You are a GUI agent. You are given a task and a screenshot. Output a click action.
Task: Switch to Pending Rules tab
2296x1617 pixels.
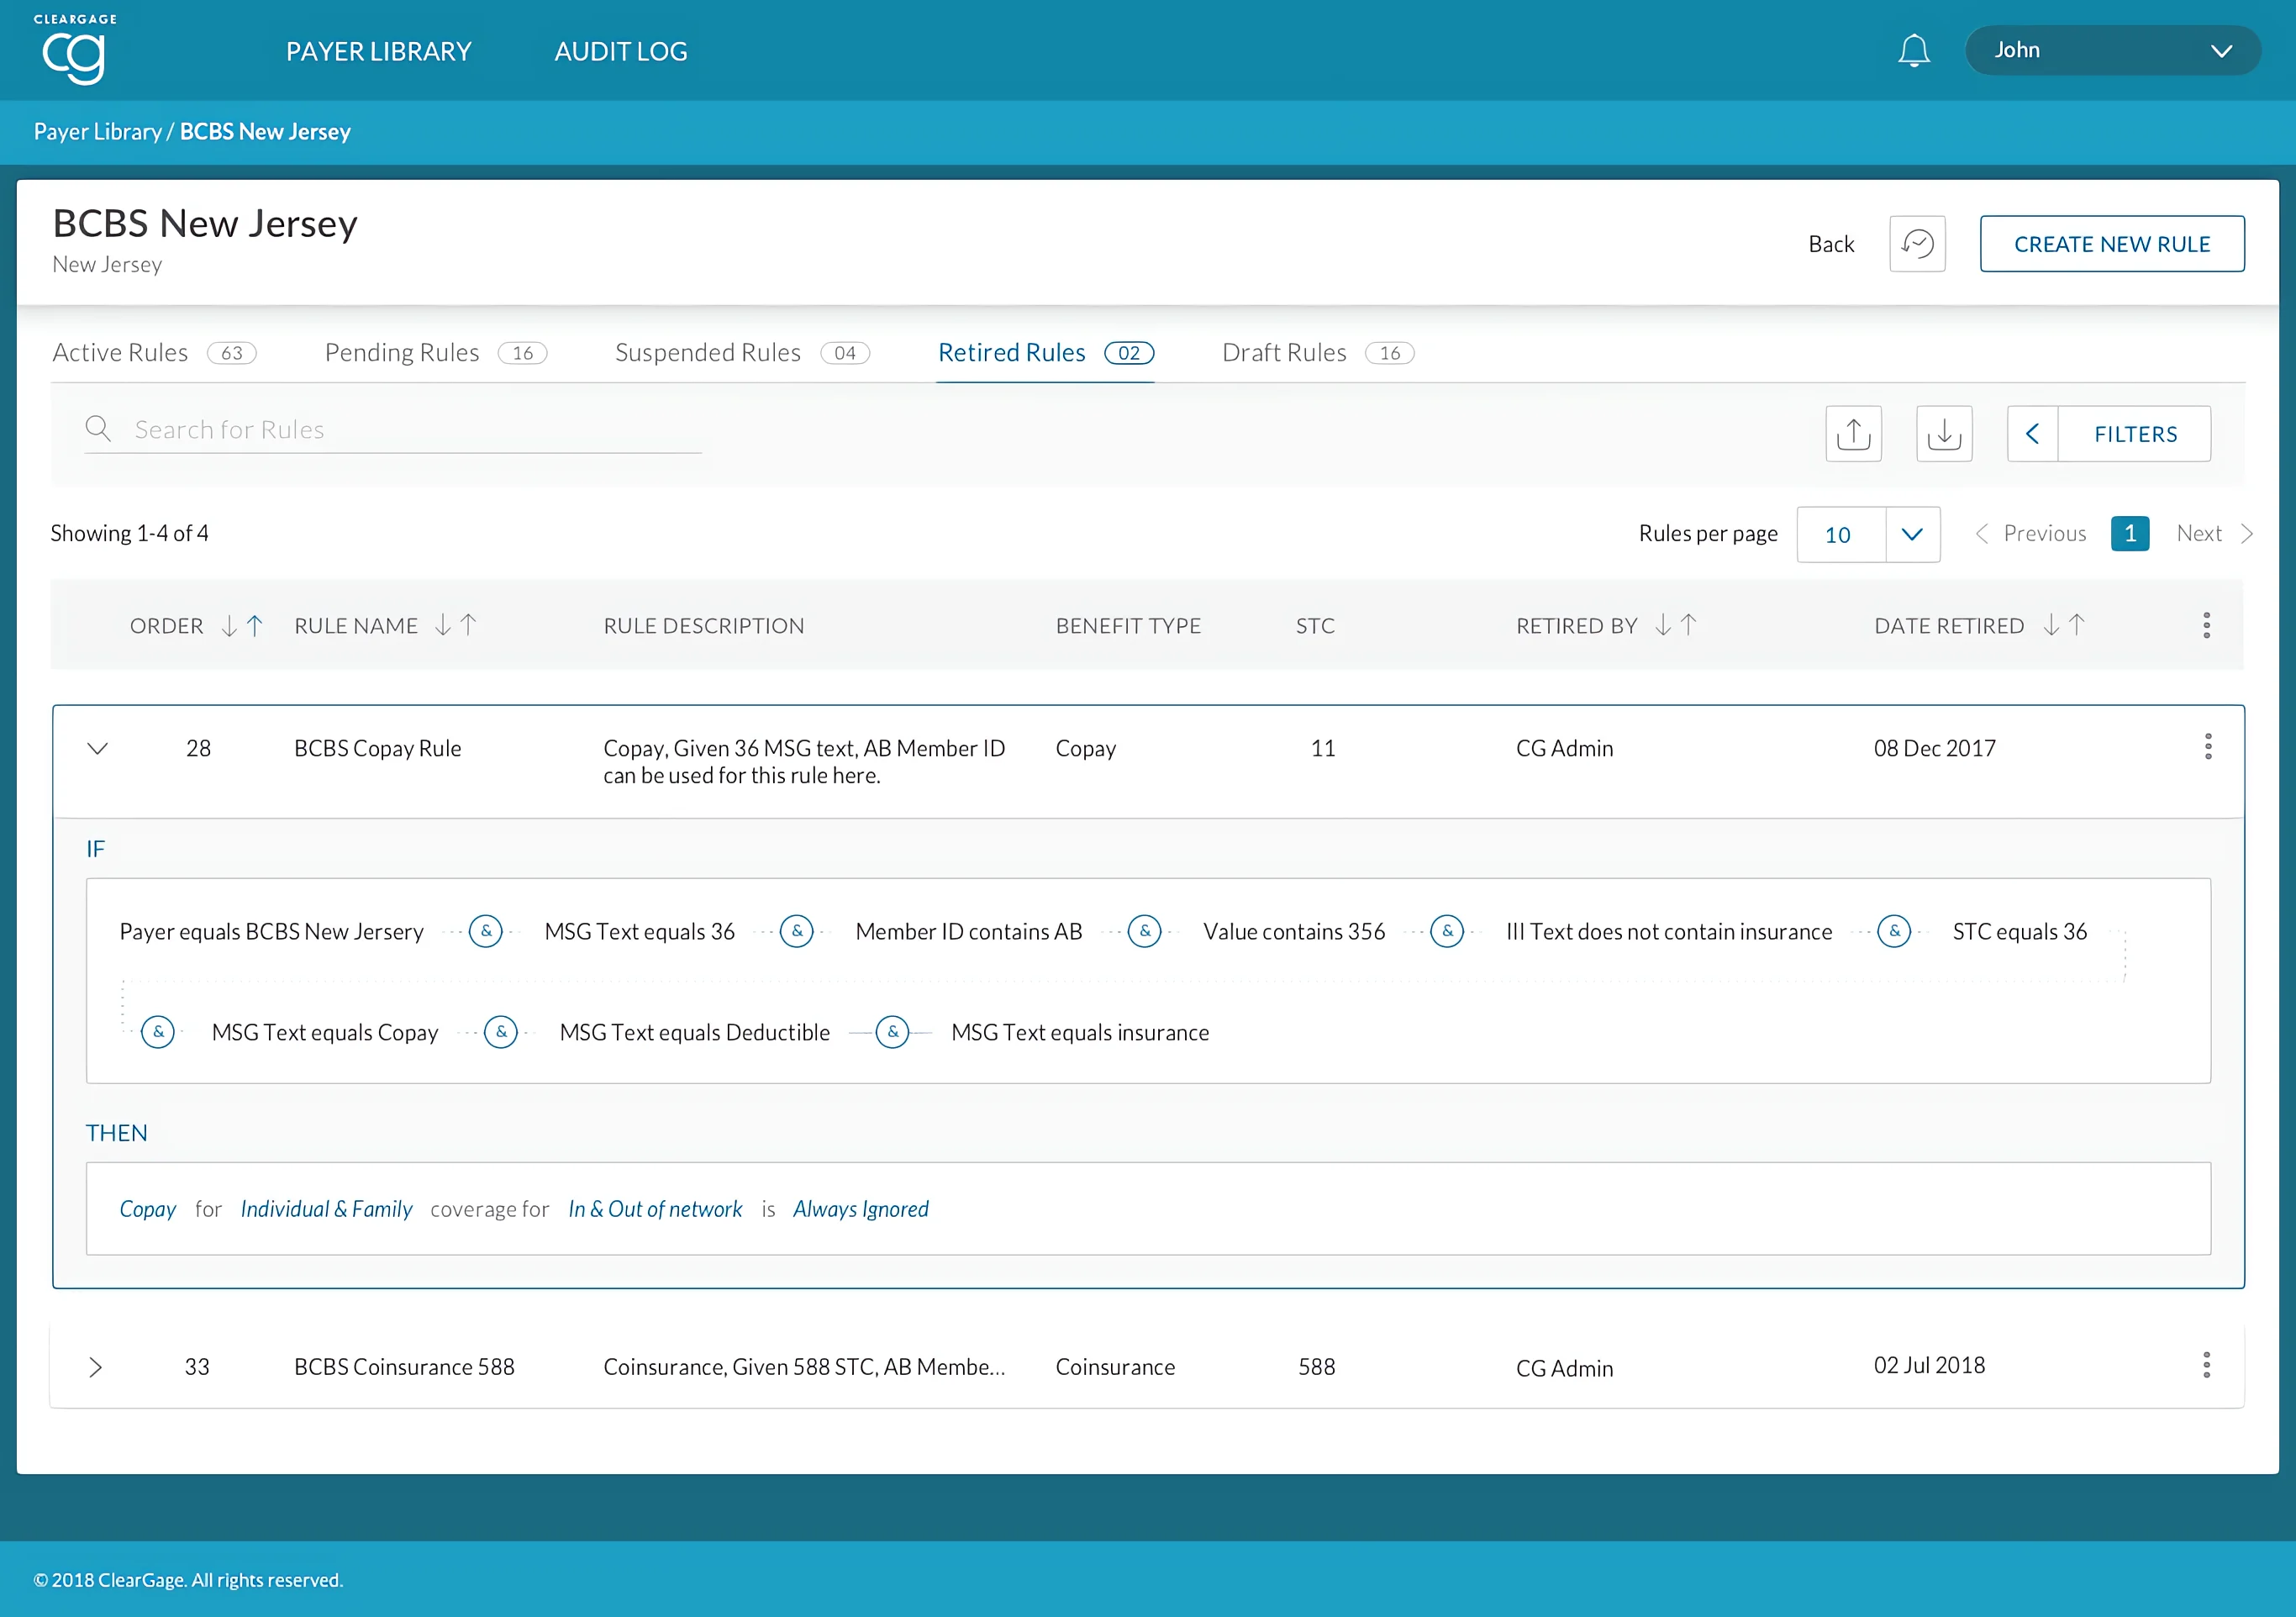coord(435,353)
